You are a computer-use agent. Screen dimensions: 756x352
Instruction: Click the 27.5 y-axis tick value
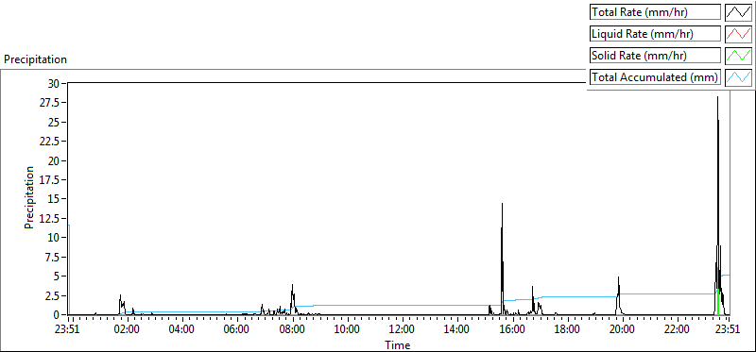point(50,103)
